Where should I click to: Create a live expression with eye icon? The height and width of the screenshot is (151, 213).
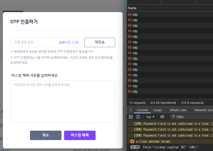162,117
